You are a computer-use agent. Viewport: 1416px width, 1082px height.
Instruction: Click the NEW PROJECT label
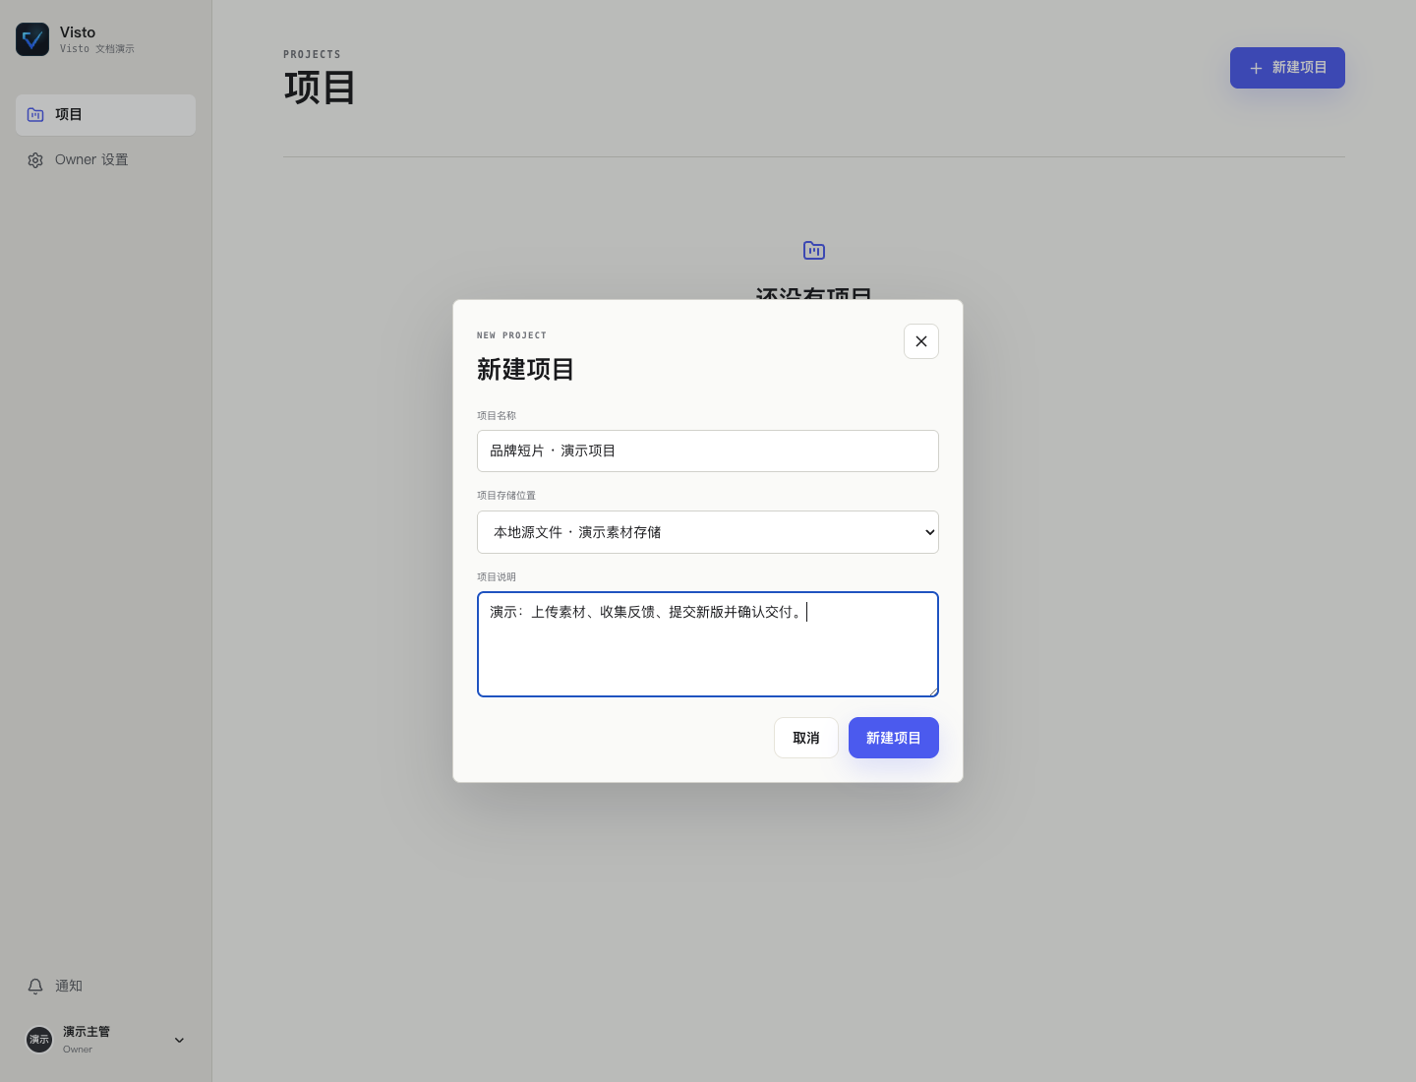pos(511,335)
